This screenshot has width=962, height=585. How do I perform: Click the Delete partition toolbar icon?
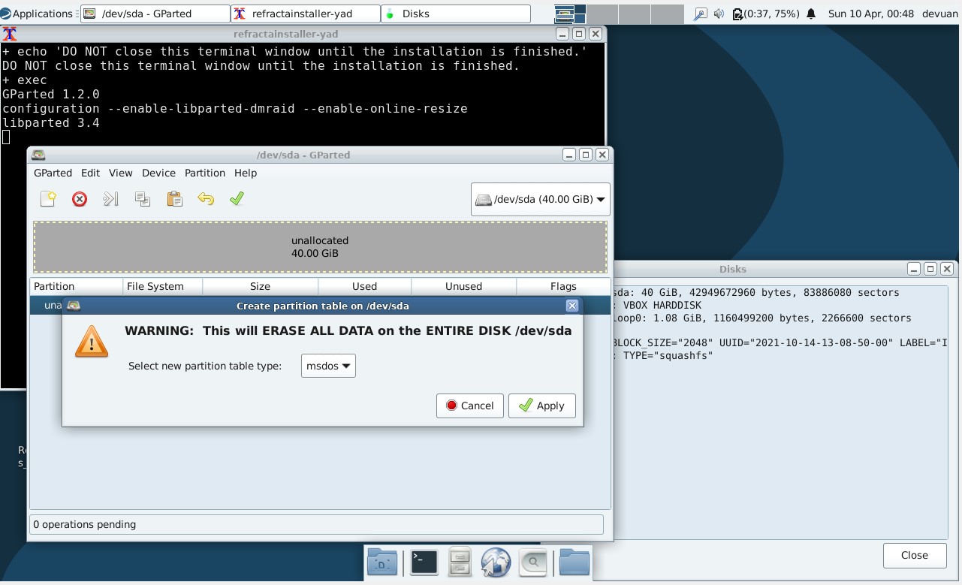[x=80, y=199]
